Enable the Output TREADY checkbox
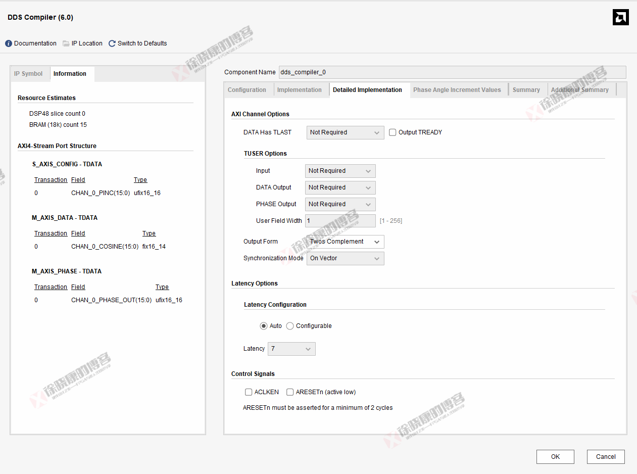The height and width of the screenshot is (474, 637). pos(393,132)
